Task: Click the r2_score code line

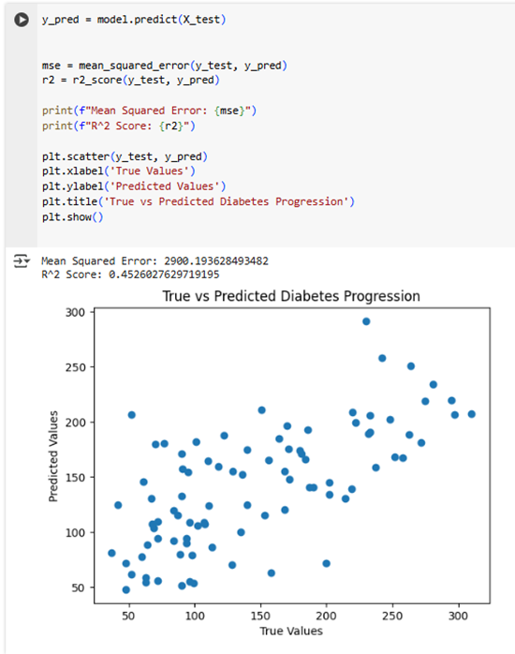Action: point(131,80)
